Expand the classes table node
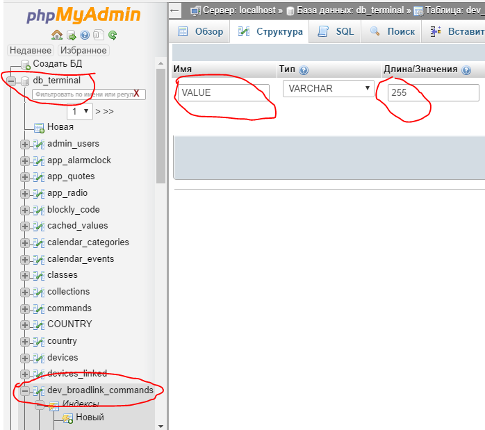 (x=25, y=276)
